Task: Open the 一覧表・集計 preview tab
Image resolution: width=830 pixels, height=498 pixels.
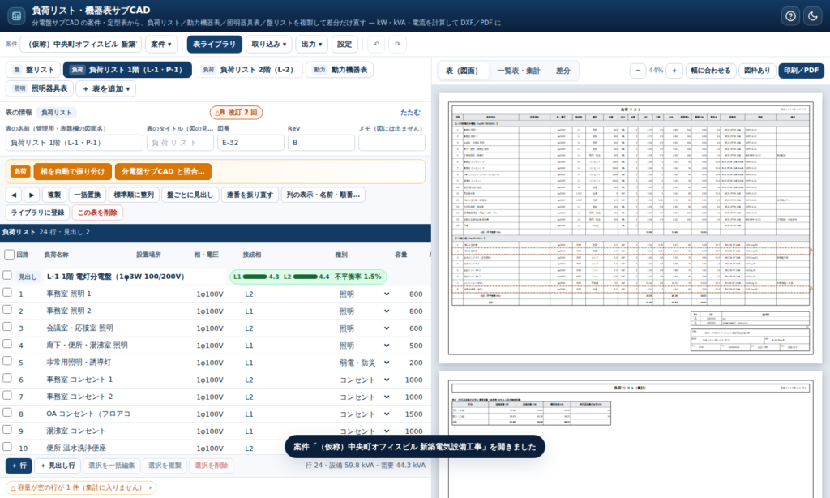Action: click(x=518, y=71)
